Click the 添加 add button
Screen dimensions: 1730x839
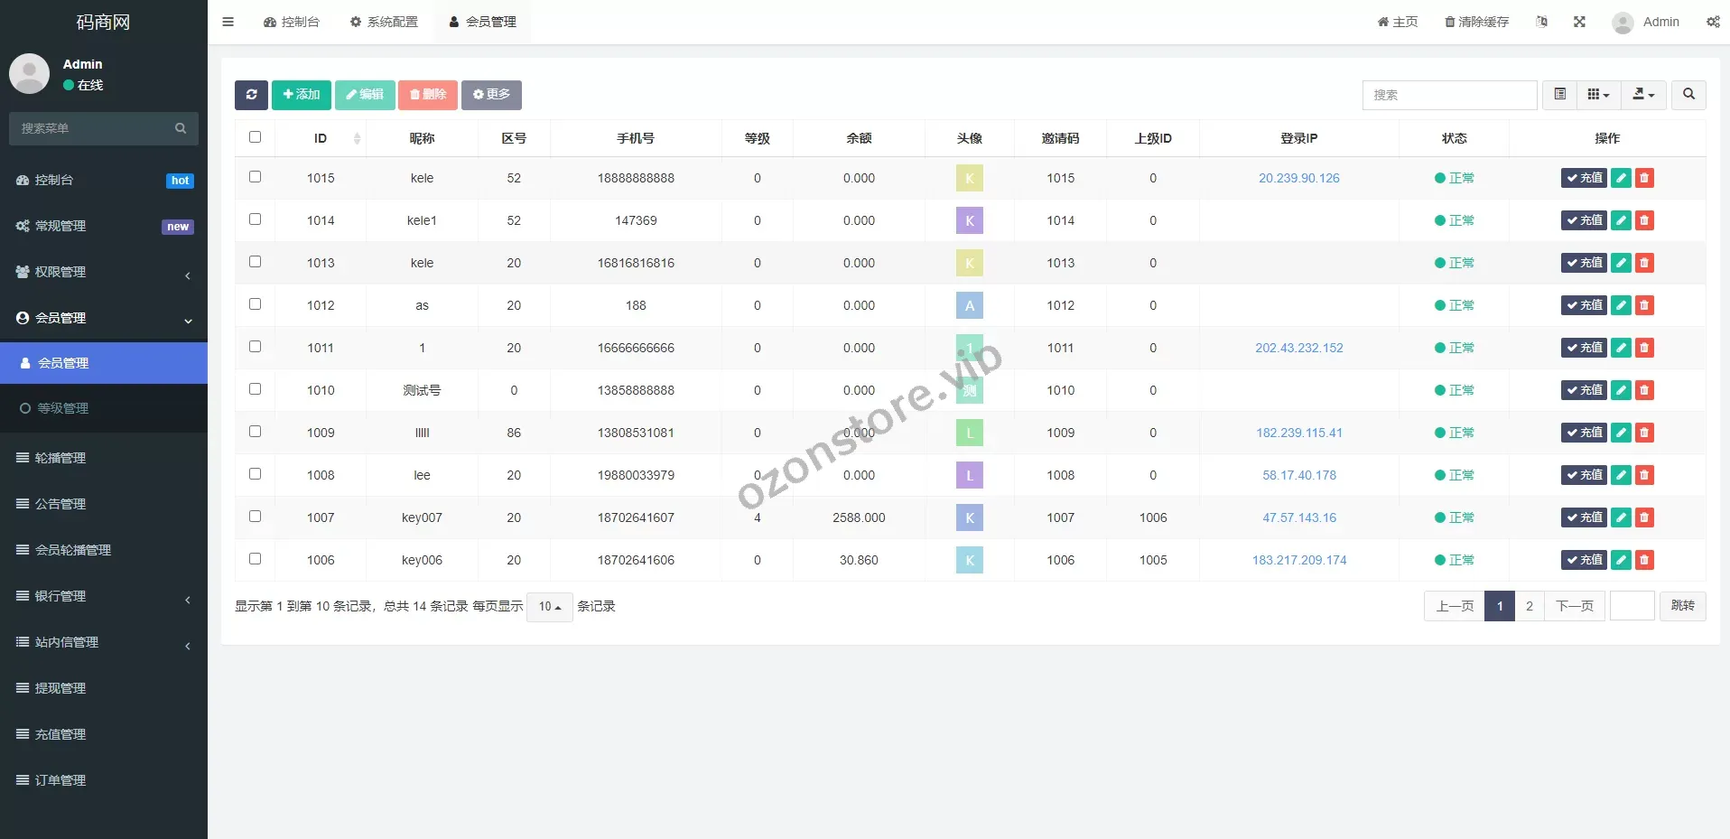(x=301, y=95)
